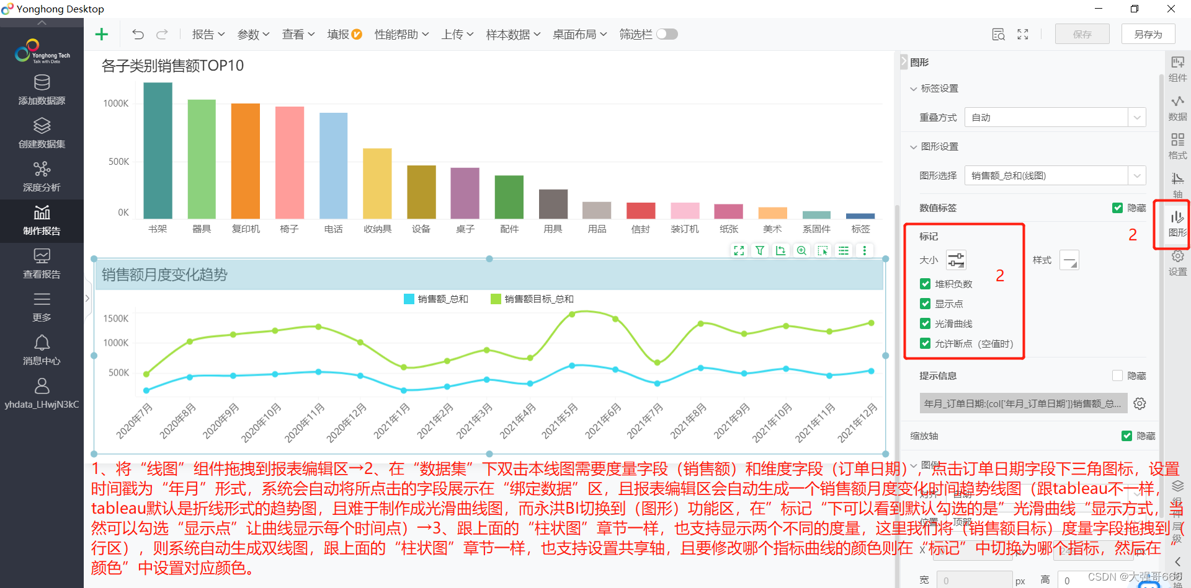Open the yhdata user account icon
1191x588 pixels.
(42, 386)
